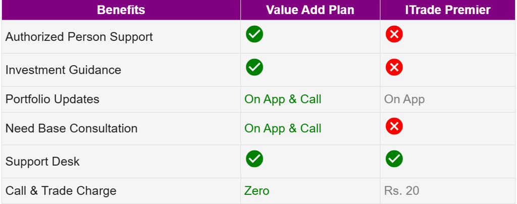
Task: Click grey Rs. 20 charge text
Action: pyautogui.click(x=401, y=191)
